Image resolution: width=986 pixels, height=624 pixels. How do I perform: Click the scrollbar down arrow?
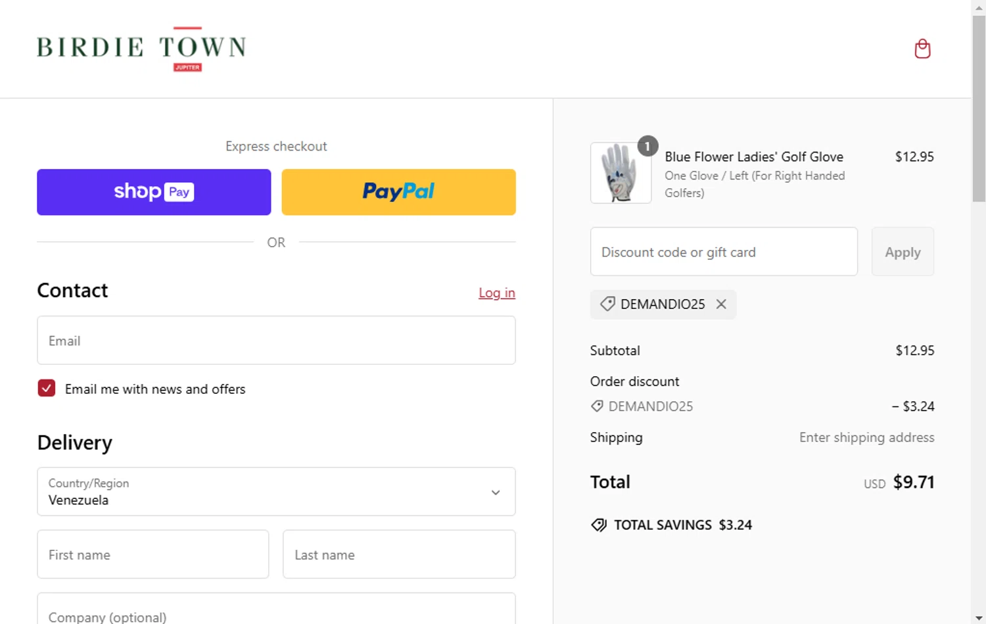coord(979,618)
